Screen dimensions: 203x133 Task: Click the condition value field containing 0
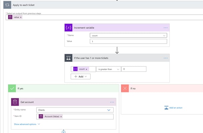[134, 69]
